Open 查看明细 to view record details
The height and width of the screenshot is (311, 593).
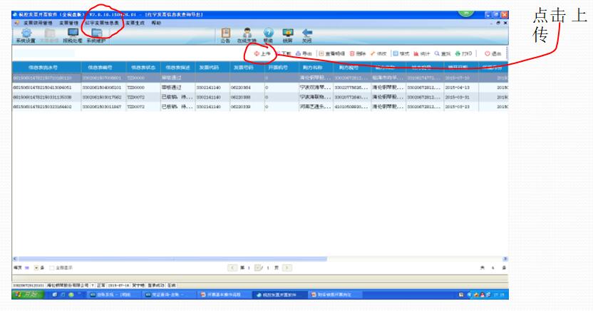[331, 53]
